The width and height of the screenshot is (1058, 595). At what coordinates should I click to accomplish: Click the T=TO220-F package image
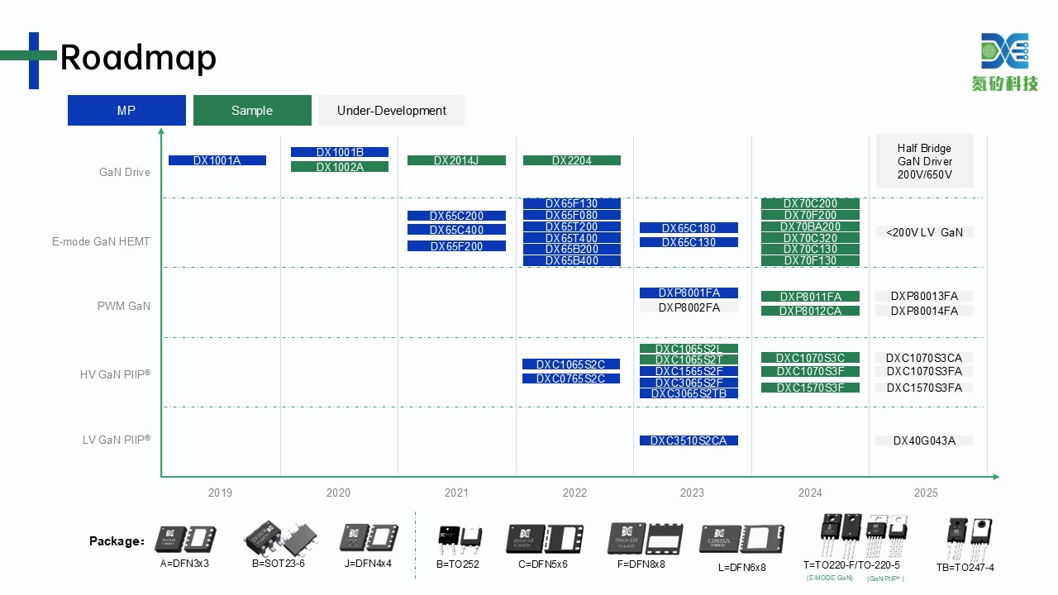click(841, 537)
